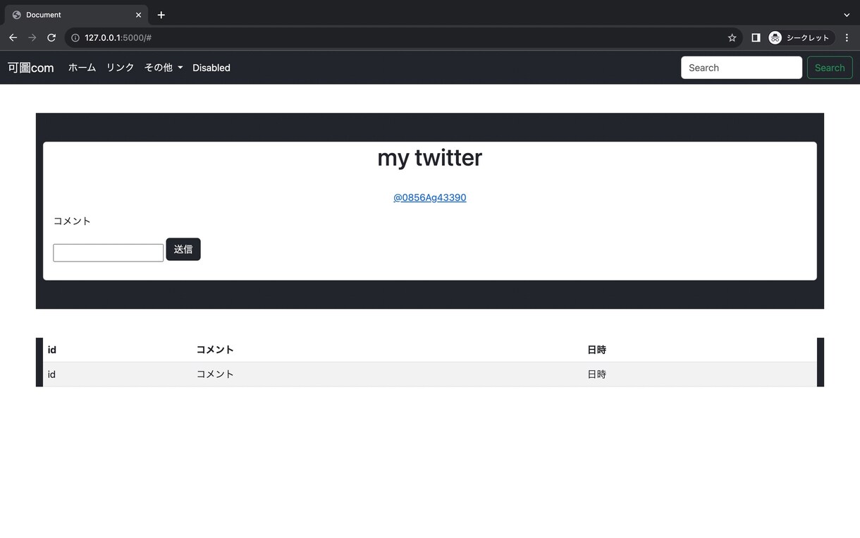Reload the current page
This screenshot has width=860, height=538.
point(51,38)
